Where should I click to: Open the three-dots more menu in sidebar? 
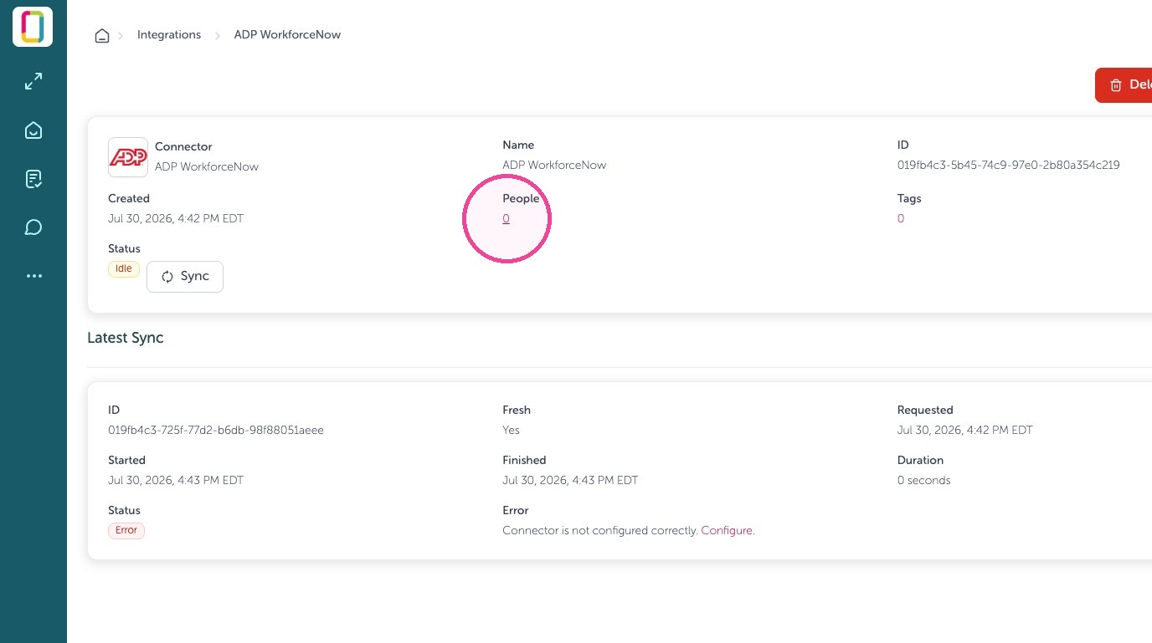tap(33, 276)
